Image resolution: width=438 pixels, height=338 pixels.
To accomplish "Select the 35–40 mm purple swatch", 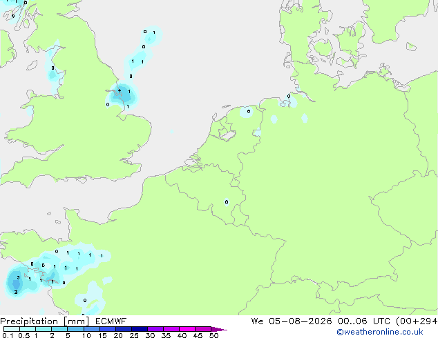I will [171, 329].
